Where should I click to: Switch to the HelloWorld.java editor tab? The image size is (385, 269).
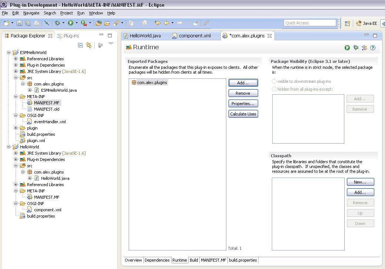[142, 36]
